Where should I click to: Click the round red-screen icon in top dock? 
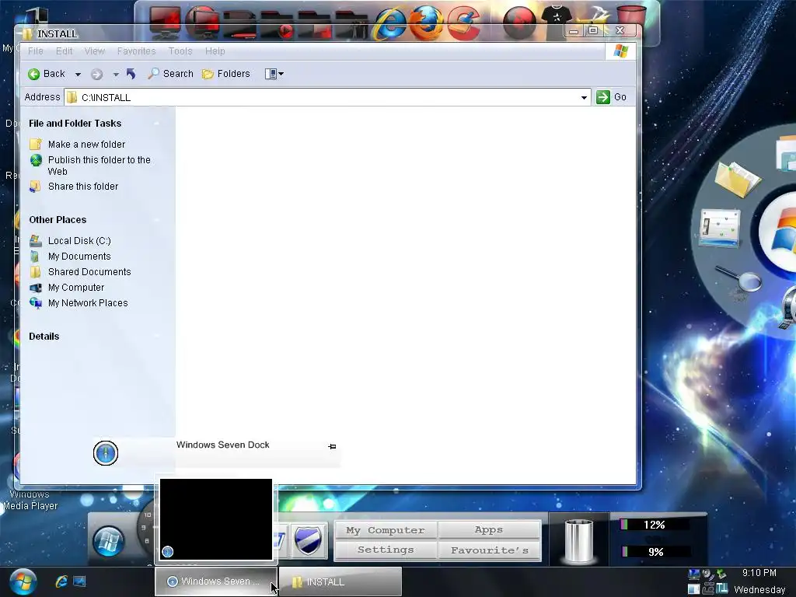pos(201,23)
